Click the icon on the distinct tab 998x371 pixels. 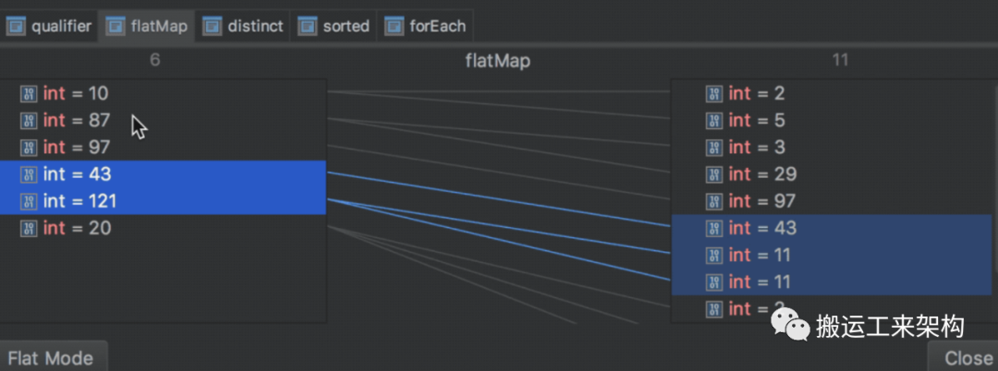click(213, 26)
